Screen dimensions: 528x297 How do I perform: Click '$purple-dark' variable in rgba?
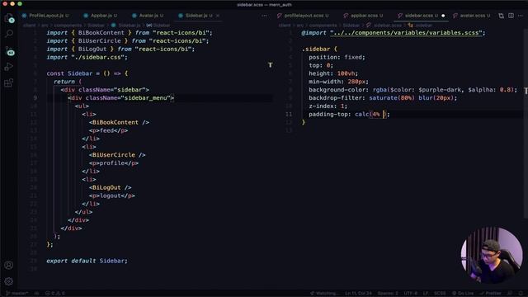[440, 90]
